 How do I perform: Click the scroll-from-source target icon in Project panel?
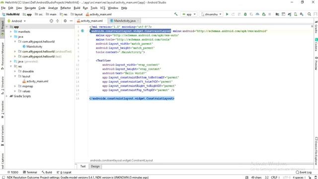pos(51,21)
